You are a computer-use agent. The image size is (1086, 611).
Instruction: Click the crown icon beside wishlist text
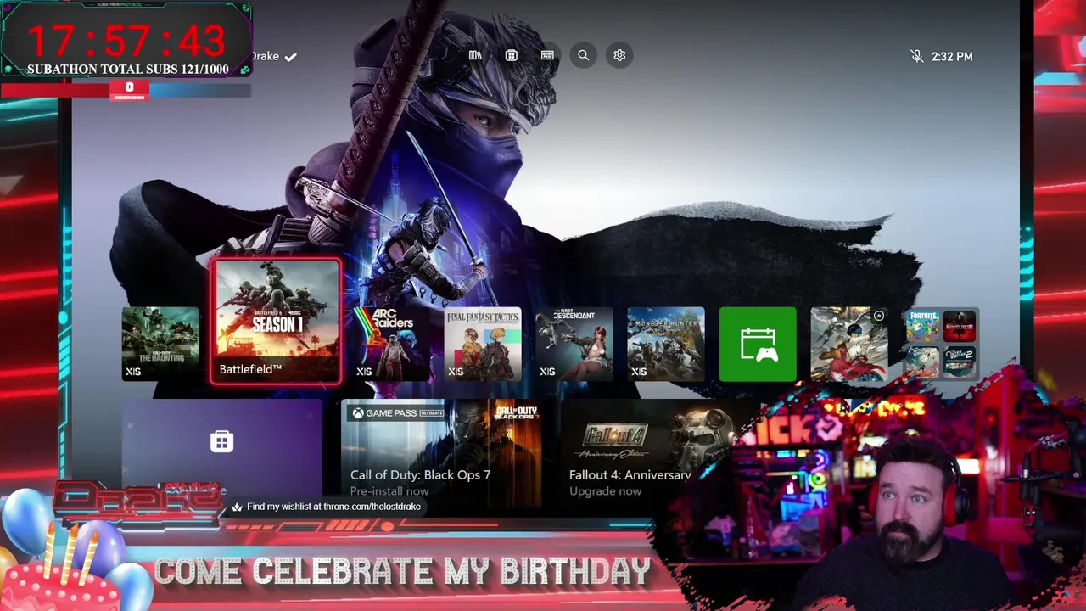[x=237, y=507]
